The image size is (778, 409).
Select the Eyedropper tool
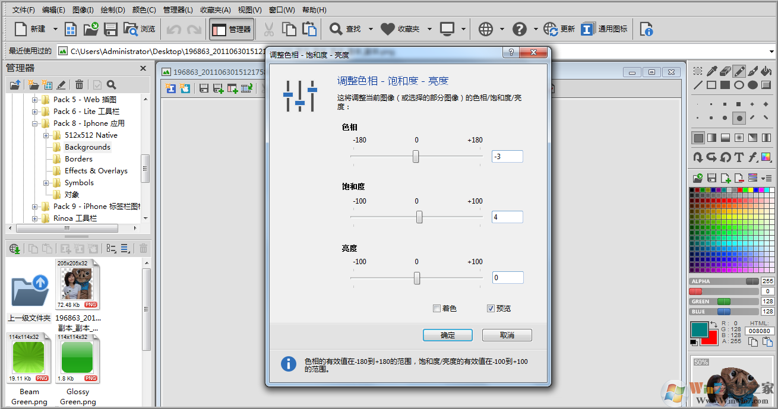pyautogui.click(x=712, y=71)
